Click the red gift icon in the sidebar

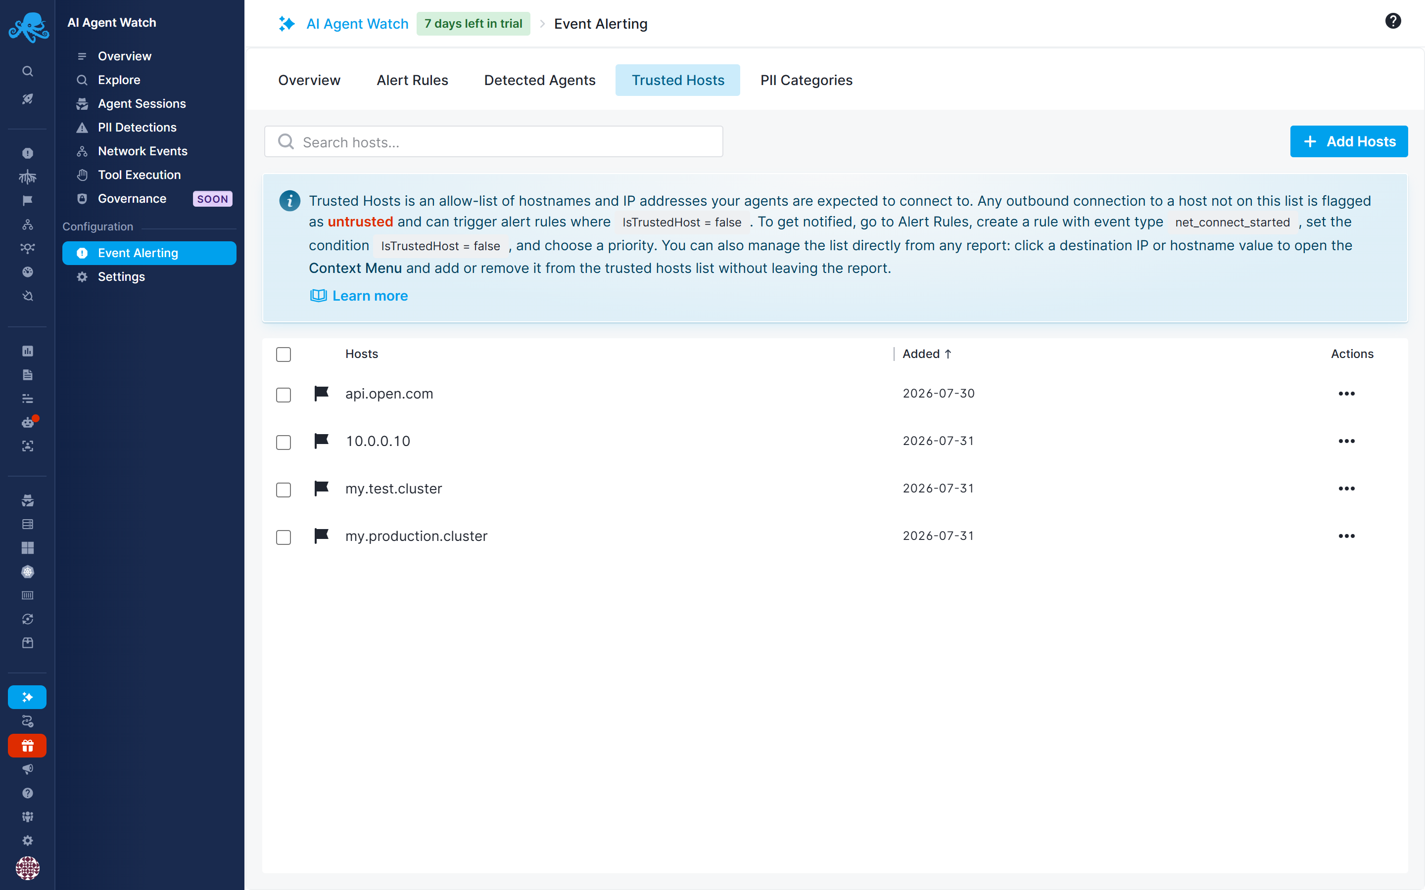point(27,746)
